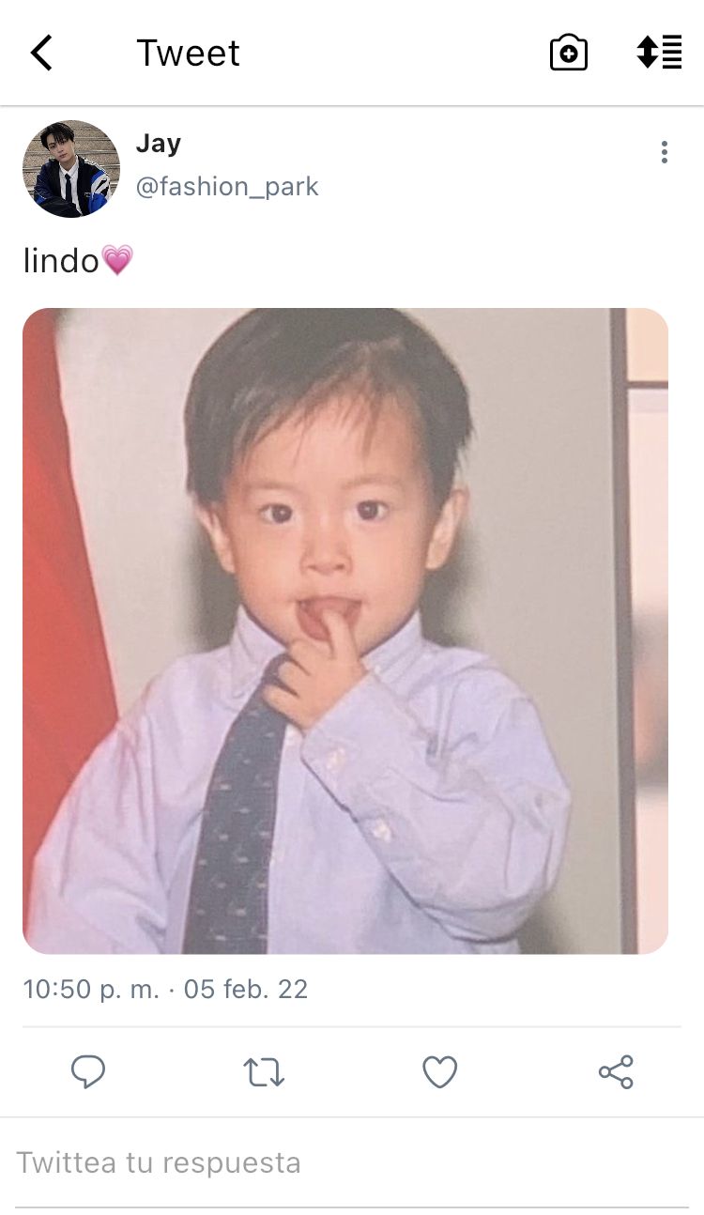Tap the sort thread arrows icon

coord(659,52)
